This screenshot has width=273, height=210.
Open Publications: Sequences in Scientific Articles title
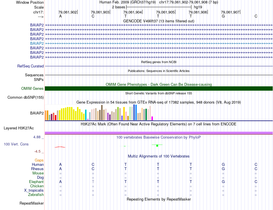click(159, 71)
